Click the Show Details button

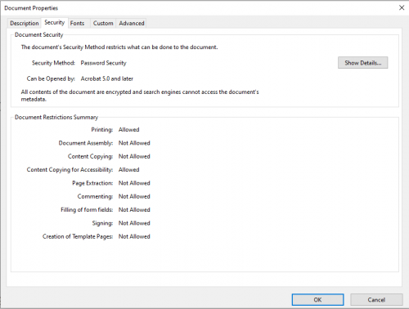coord(362,63)
